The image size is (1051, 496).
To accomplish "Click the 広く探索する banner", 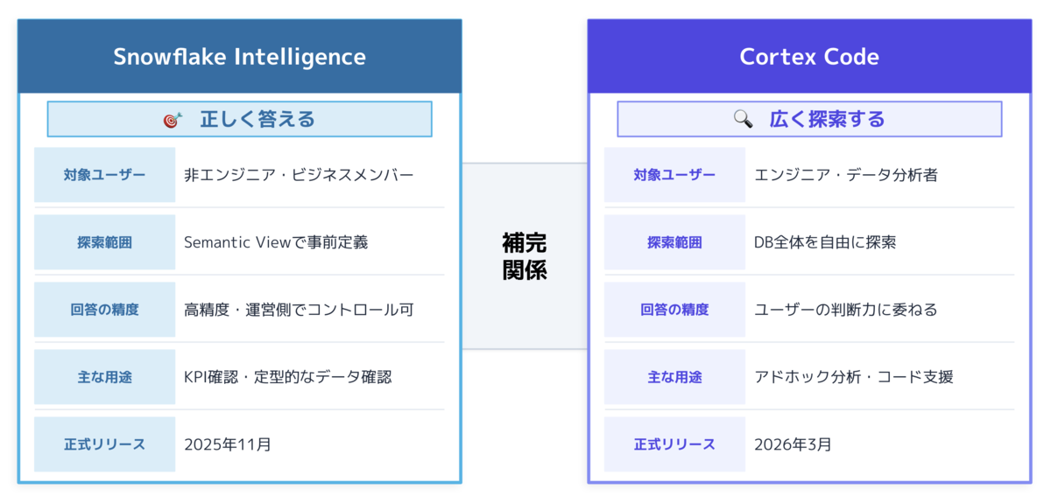I will click(x=809, y=119).
